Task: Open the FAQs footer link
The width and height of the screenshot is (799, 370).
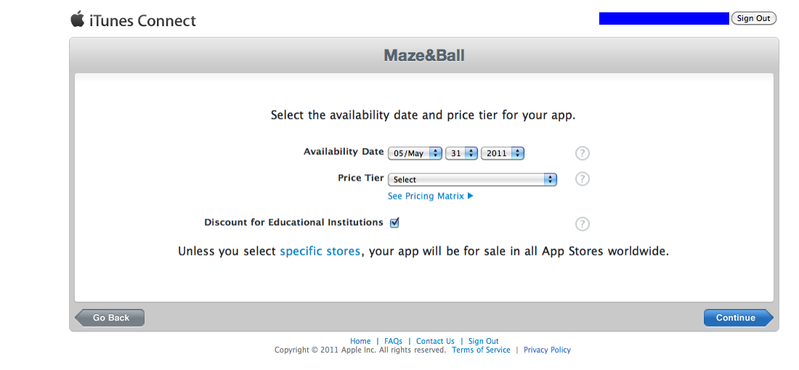Action: 393,341
